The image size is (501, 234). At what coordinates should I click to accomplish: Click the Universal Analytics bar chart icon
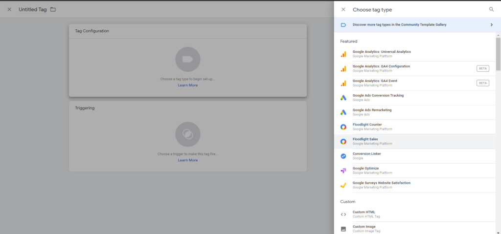coord(343,54)
